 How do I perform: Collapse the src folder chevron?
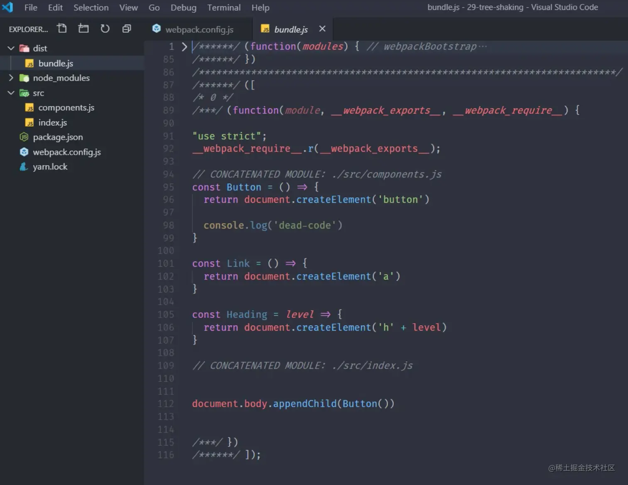pyautogui.click(x=11, y=93)
